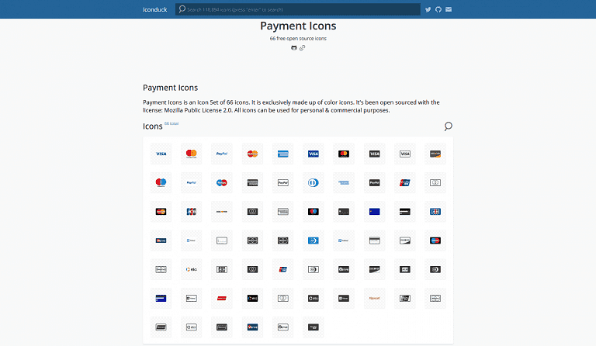Select the dark Discover card with orange corner

click(435, 154)
